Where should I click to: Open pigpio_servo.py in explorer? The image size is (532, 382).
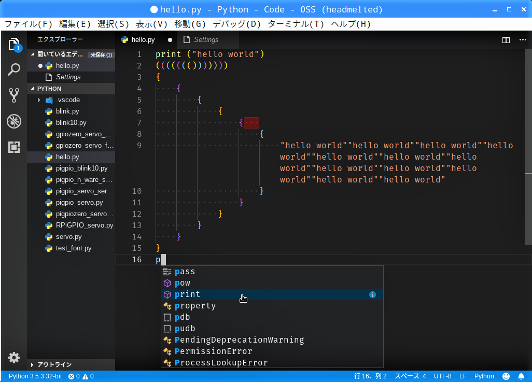(71, 203)
